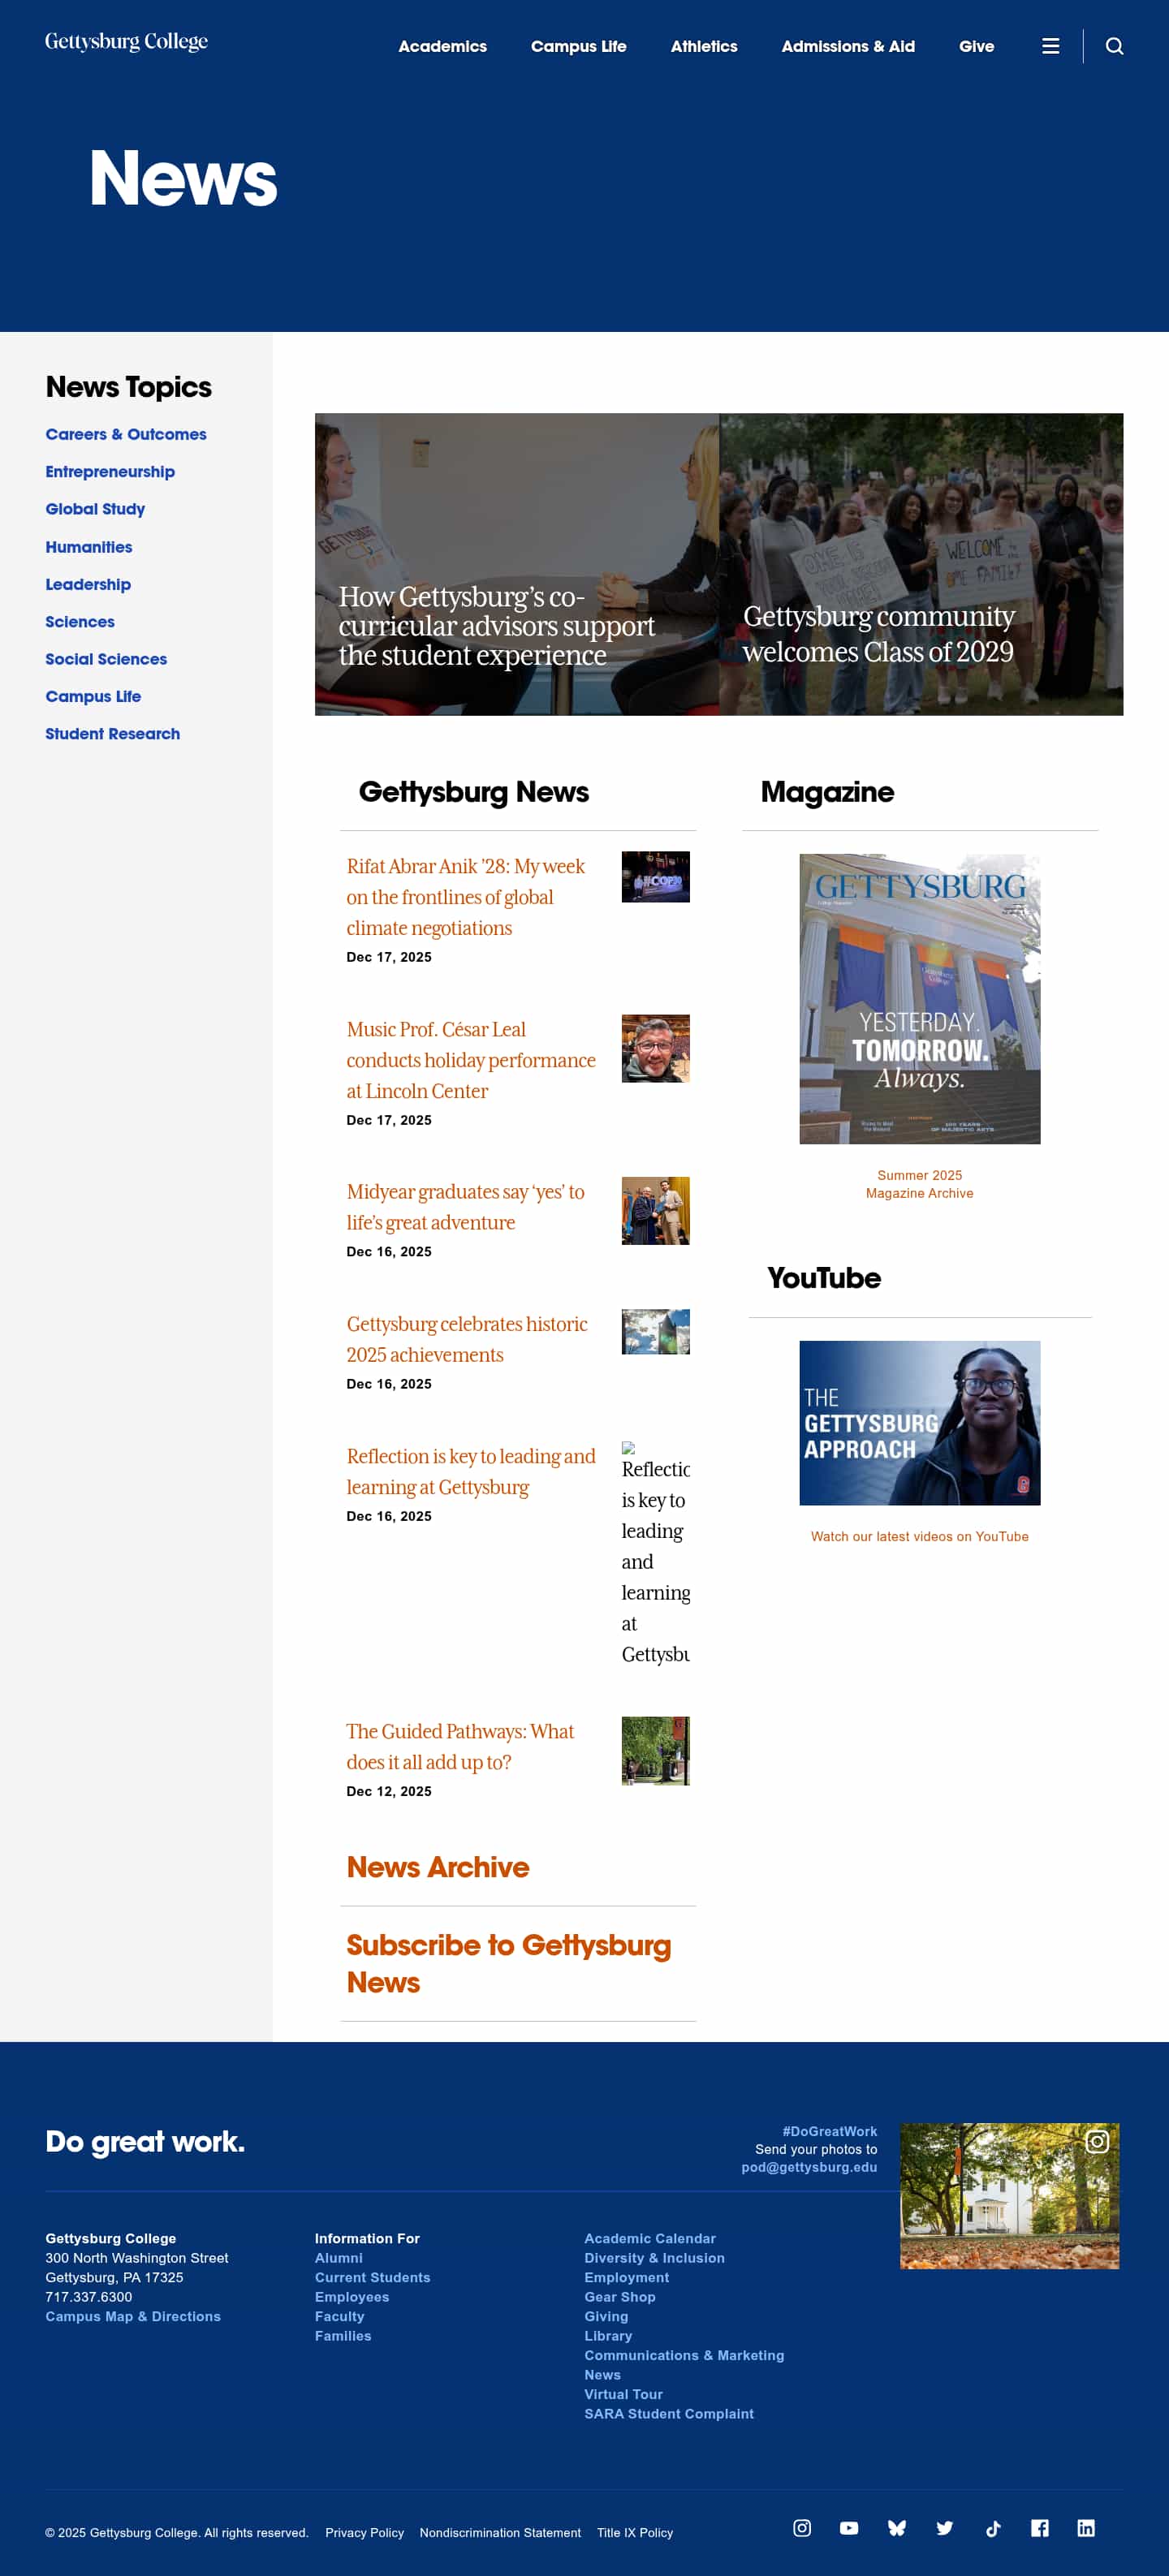The width and height of the screenshot is (1169, 2576).
Task: Open the Academic Calendar footer link
Action: click(650, 2238)
